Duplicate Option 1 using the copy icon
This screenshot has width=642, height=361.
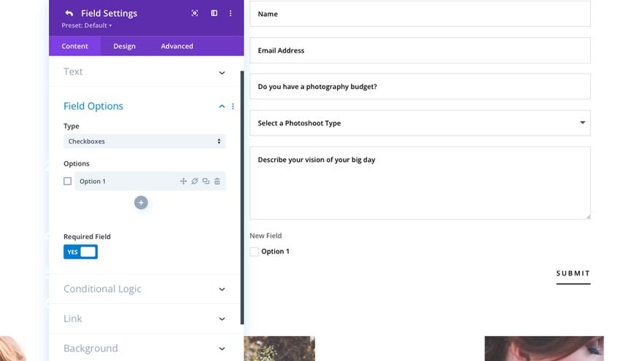click(206, 181)
